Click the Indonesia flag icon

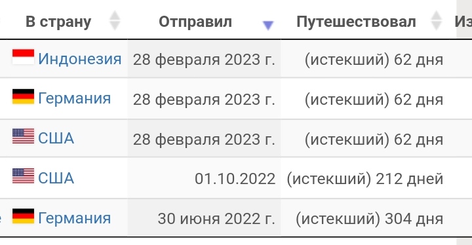(x=23, y=57)
